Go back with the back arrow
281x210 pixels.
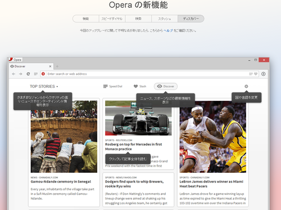coord(13,74)
